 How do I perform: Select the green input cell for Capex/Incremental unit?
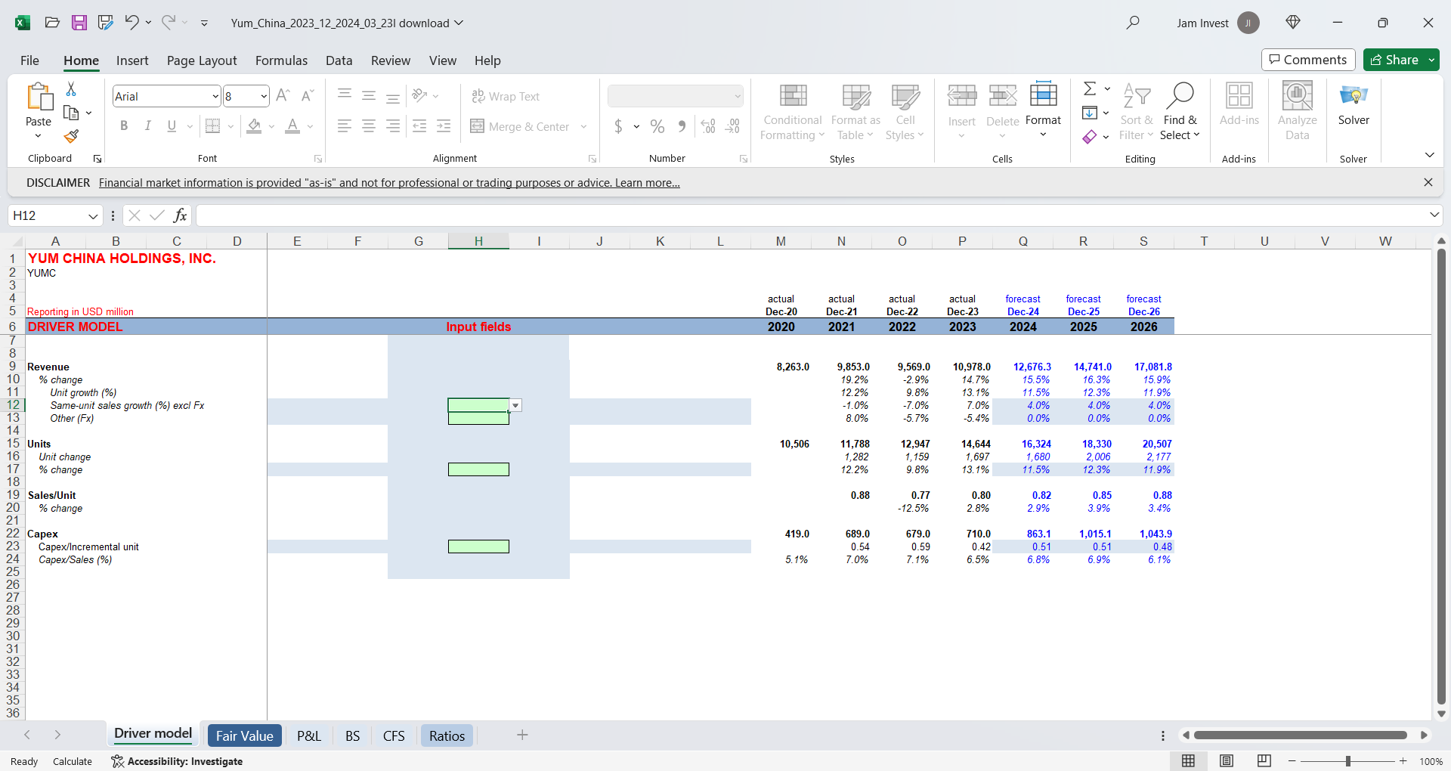coord(478,547)
